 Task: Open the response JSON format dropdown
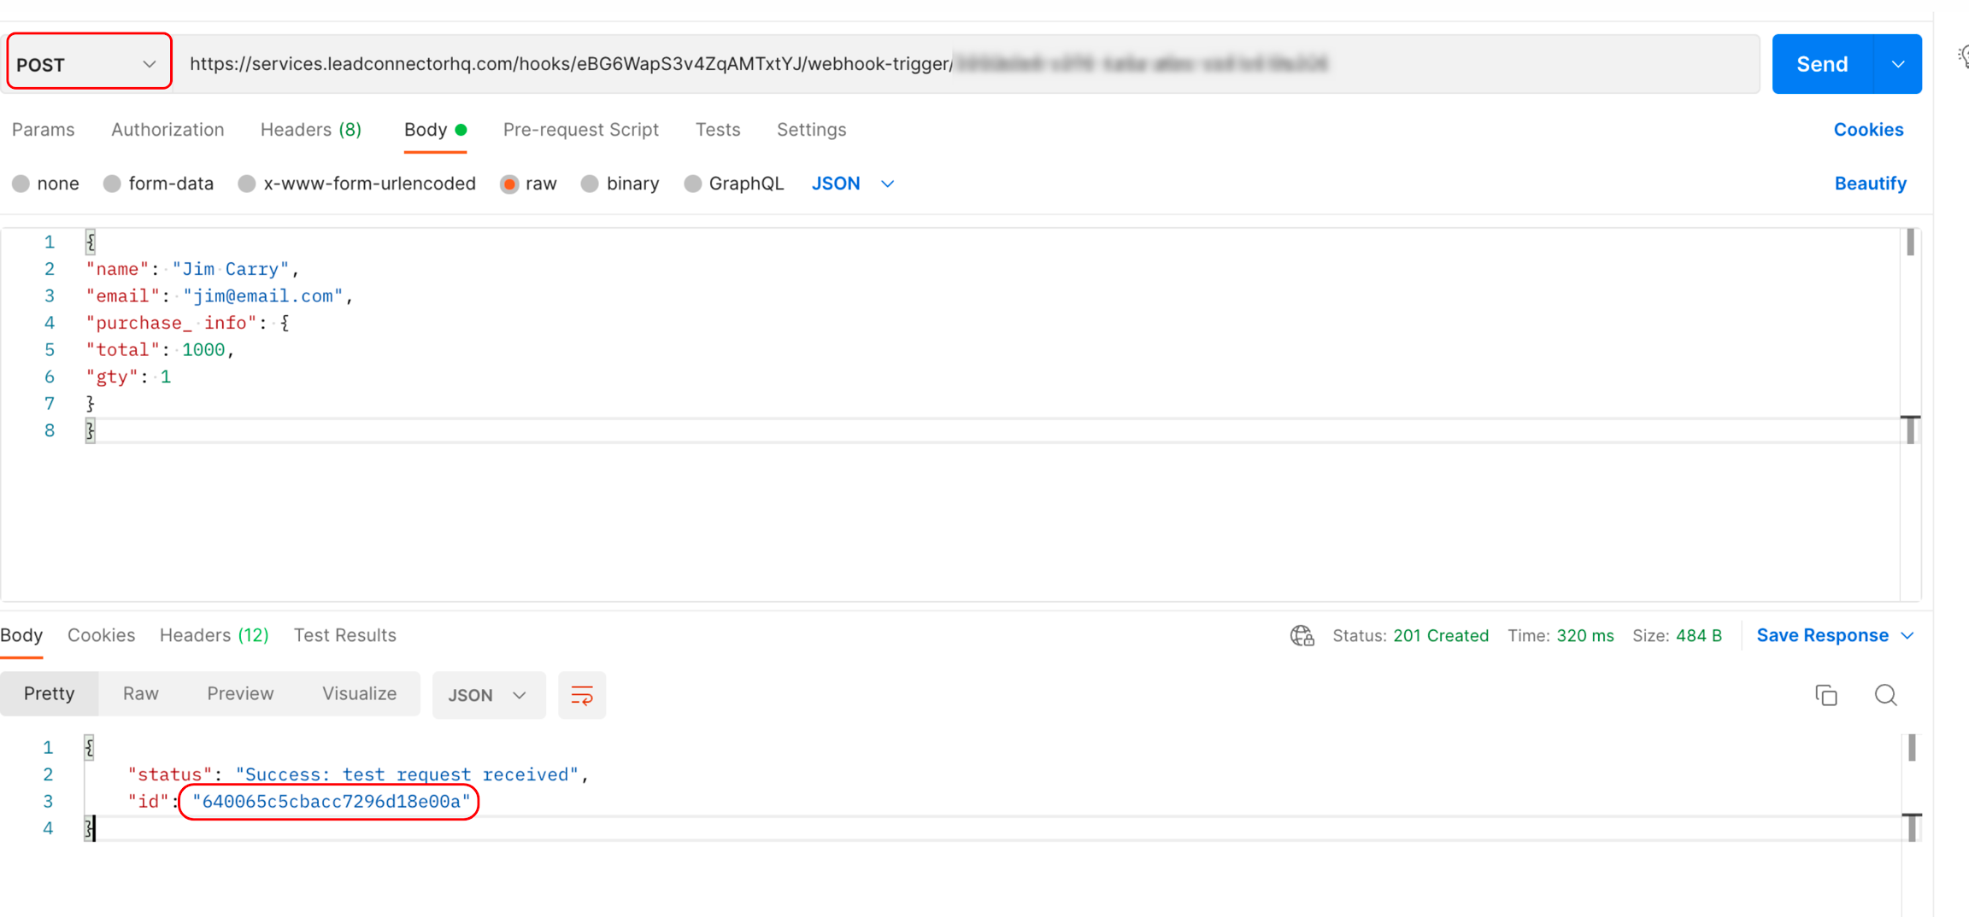click(488, 695)
